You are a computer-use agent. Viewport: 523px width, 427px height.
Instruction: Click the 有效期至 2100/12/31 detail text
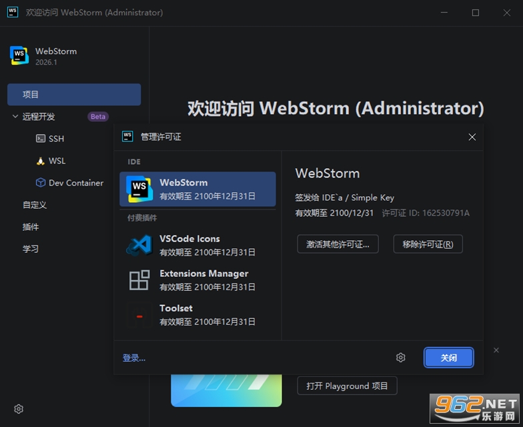pos(334,213)
